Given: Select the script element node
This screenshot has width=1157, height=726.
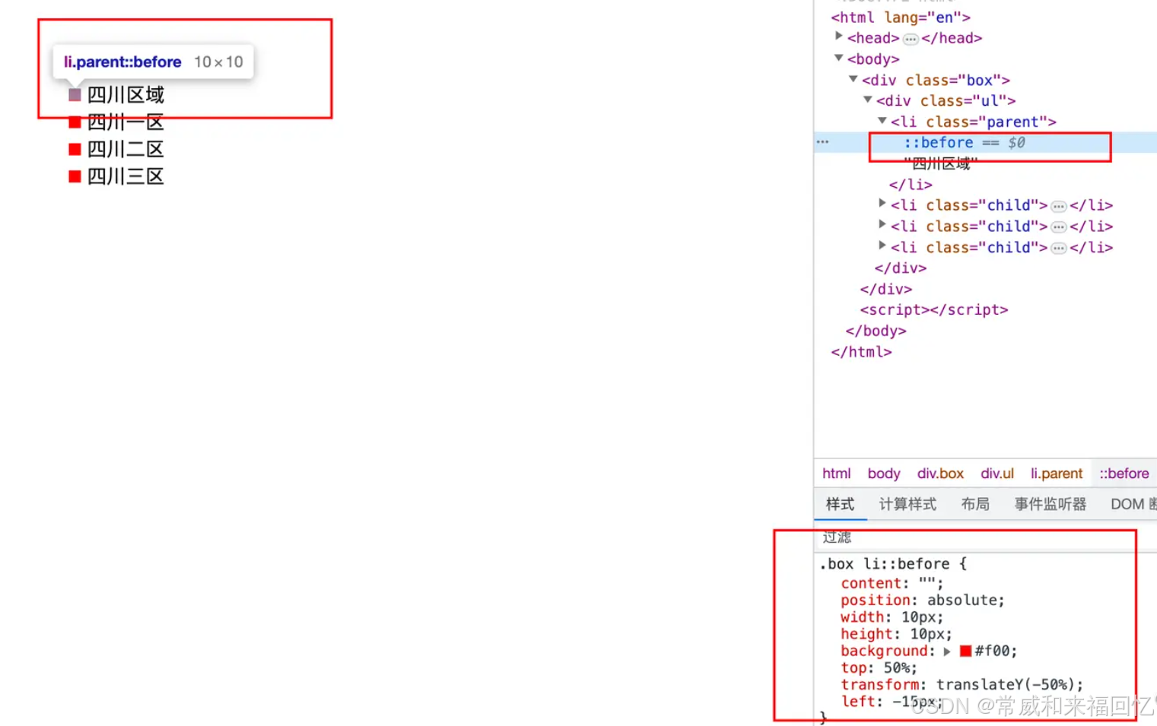Looking at the screenshot, I should pyautogui.click(x=934, y=309).
